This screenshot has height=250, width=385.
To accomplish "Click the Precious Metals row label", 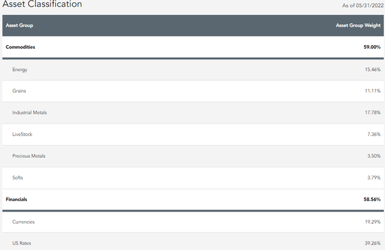I will tap(29, 156).
